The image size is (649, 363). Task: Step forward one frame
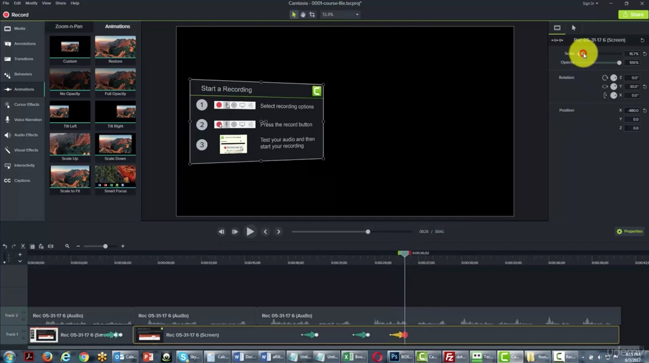235,232
